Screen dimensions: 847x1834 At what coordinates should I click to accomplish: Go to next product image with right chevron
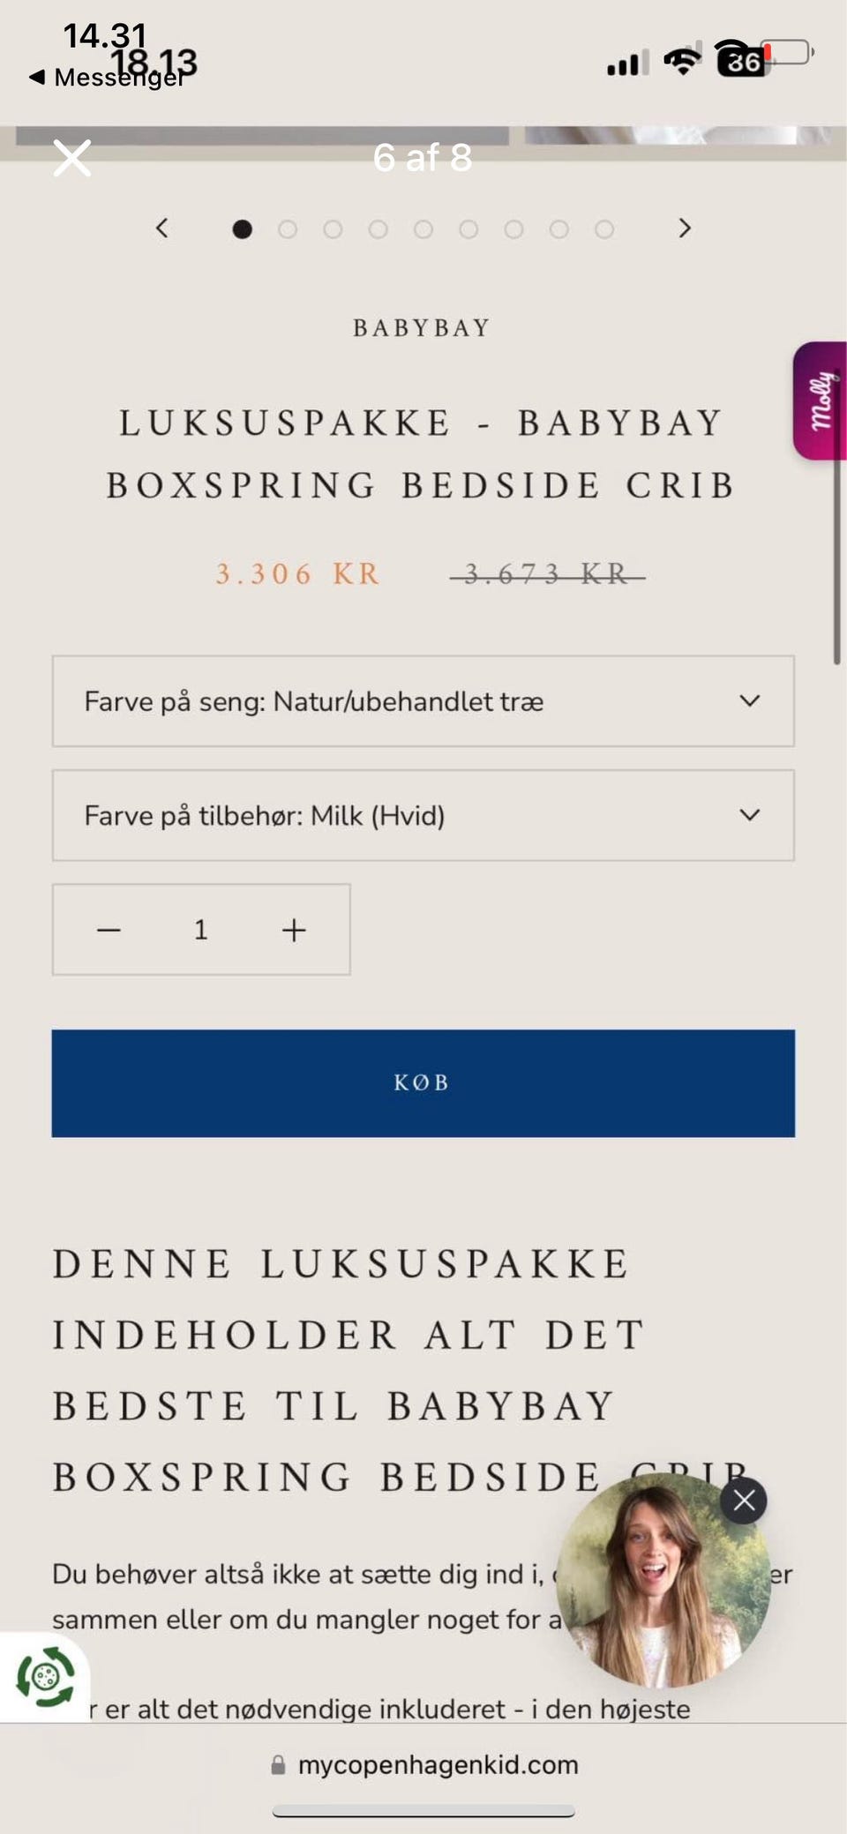685,228
